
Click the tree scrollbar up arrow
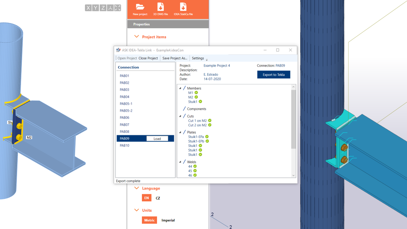coord(293,87)
